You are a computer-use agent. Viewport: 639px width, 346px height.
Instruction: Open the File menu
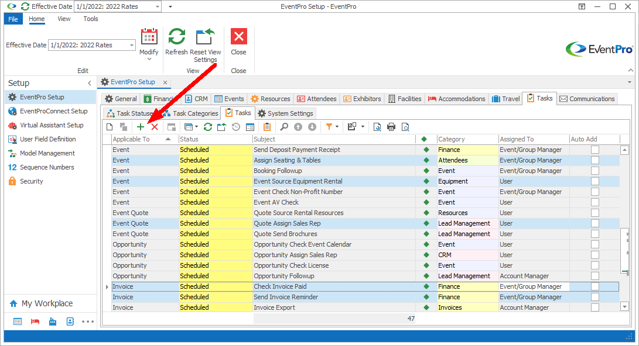tap(13, 19)
